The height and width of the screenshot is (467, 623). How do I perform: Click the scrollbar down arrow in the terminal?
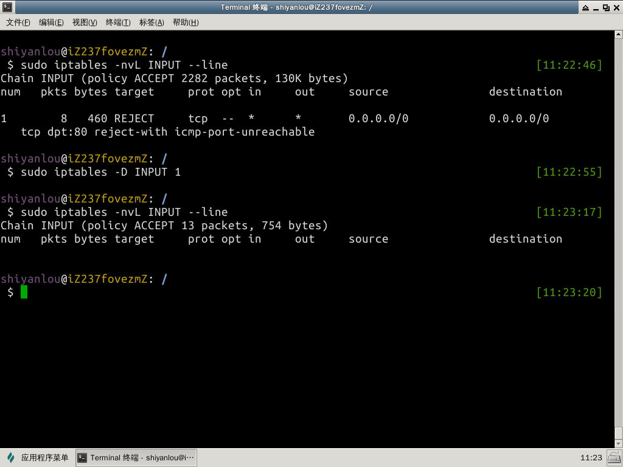pos(618,444)
